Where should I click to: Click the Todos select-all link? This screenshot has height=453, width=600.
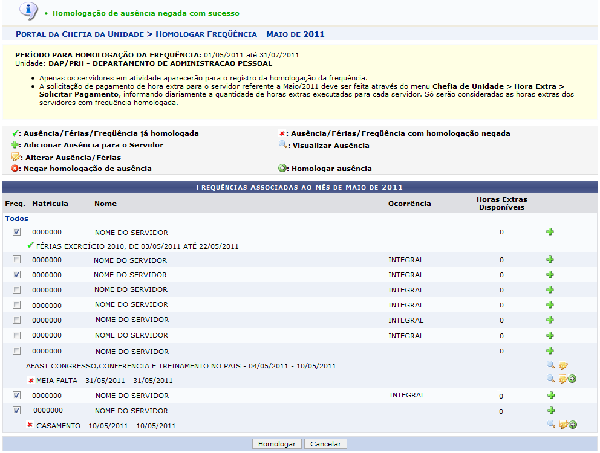(x=17, y=219)
